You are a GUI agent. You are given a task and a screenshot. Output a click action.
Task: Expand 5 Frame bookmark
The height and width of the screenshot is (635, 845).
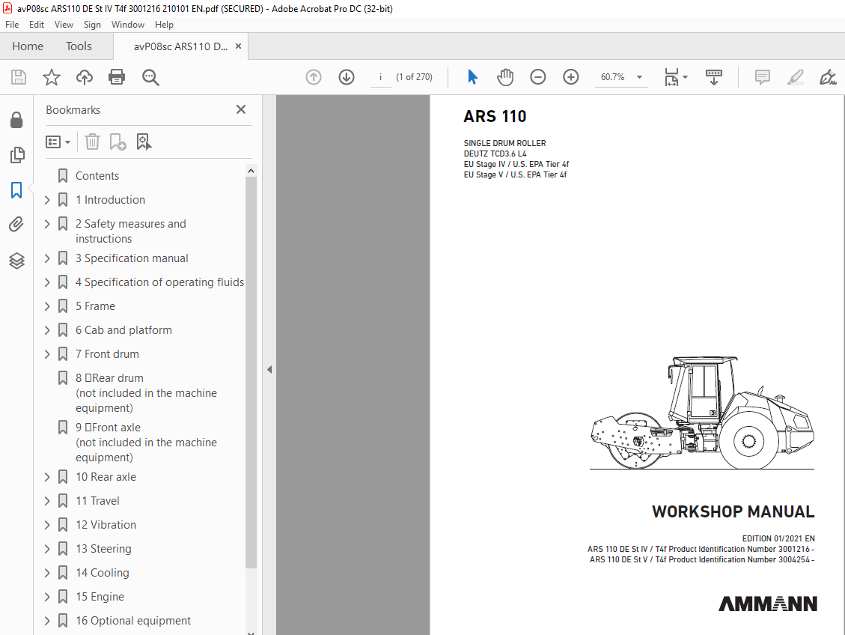pos(47,306)
